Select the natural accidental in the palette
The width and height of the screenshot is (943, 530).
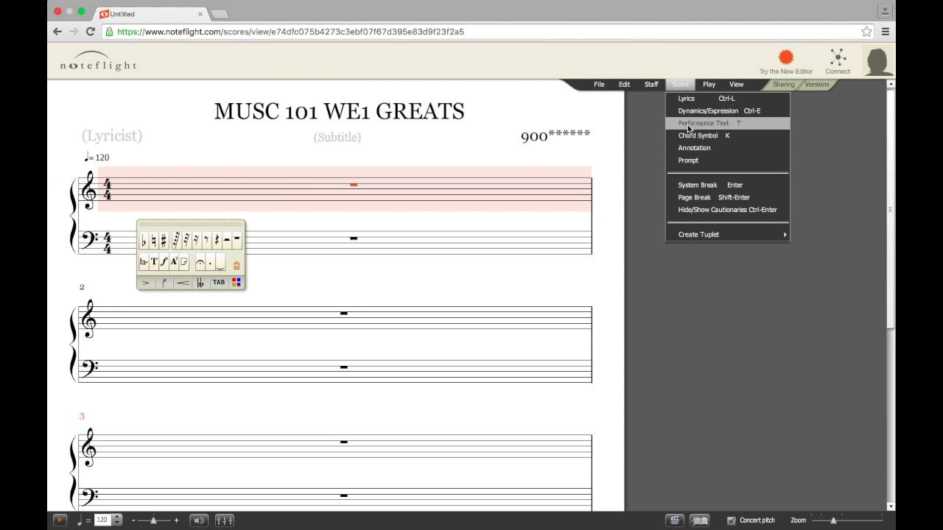coord(154,240)
